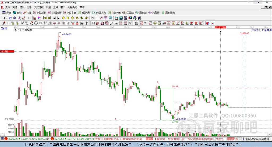
Task: Open the T数字表 tool
Action: (114, 13)
